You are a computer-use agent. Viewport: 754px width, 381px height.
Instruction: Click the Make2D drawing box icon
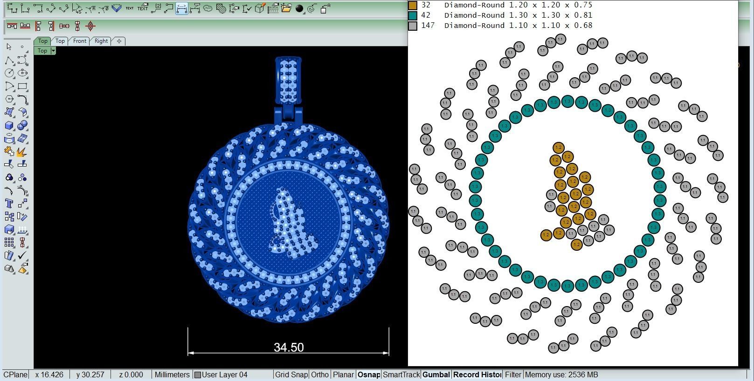[260, 8]
